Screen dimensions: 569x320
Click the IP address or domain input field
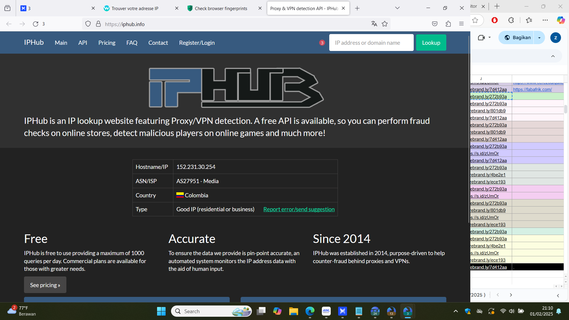point(371,43)
